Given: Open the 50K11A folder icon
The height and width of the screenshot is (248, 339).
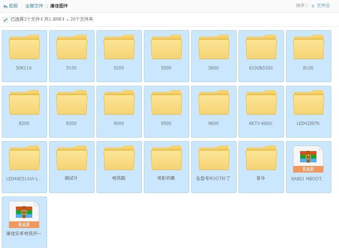Looking at the screenshot, I should click(24, 47).
